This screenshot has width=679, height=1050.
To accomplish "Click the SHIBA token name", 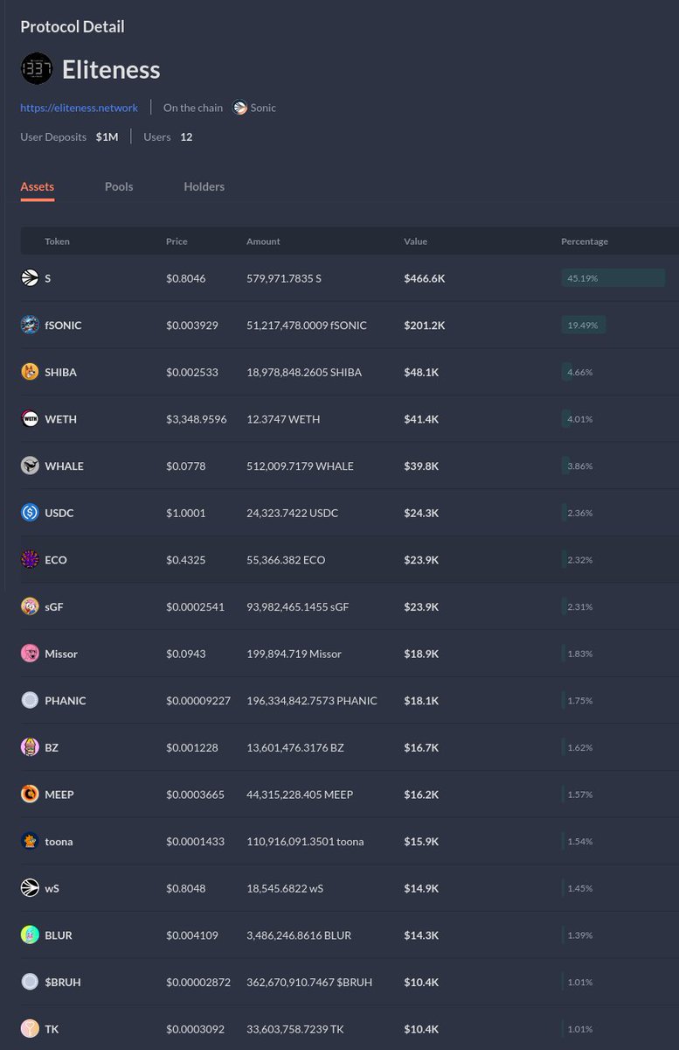I will coord(61,372).
